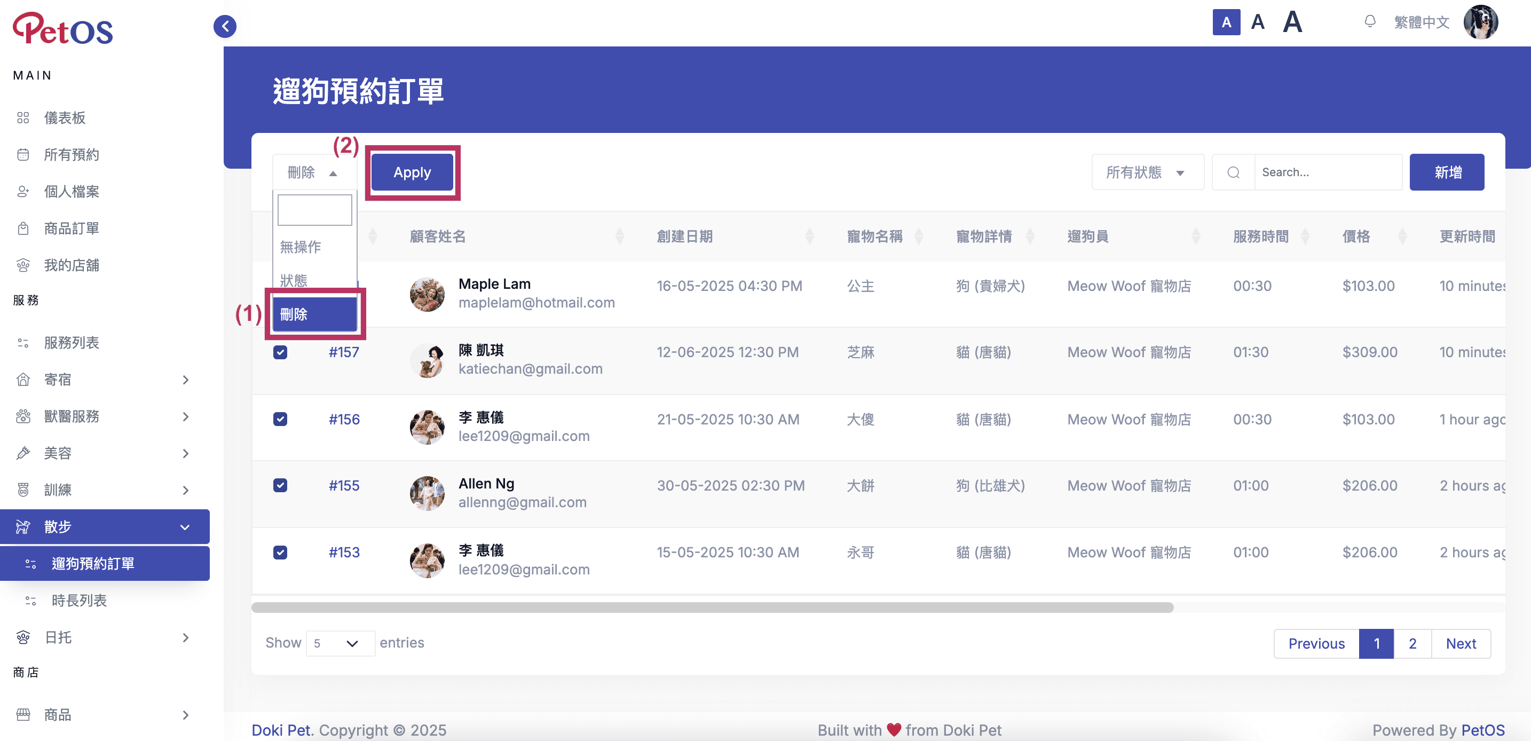Select the small font size A
The width and height of the screenshot is (1531, 741).
pyautogui.click(x=1226, y=22)
